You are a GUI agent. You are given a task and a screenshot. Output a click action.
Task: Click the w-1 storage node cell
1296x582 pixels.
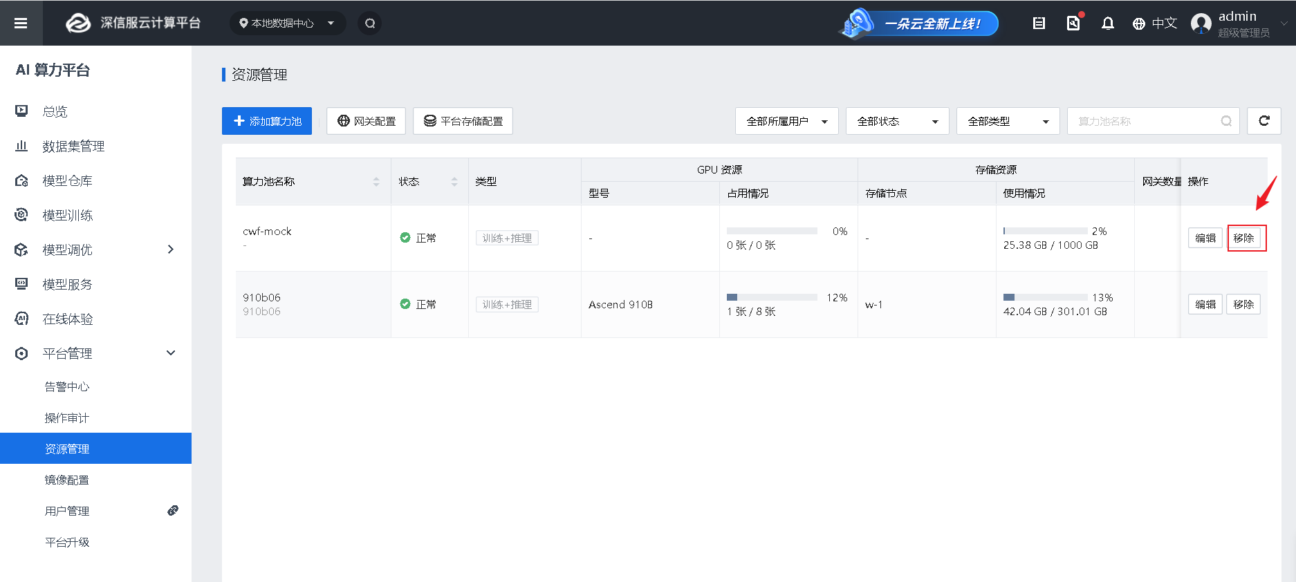click(x=874, y=304)
